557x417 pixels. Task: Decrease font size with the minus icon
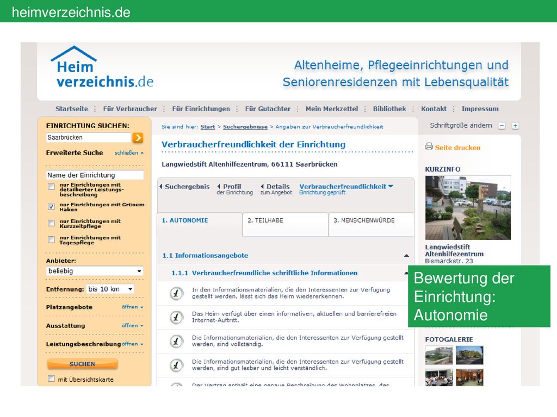click(502, 126)
